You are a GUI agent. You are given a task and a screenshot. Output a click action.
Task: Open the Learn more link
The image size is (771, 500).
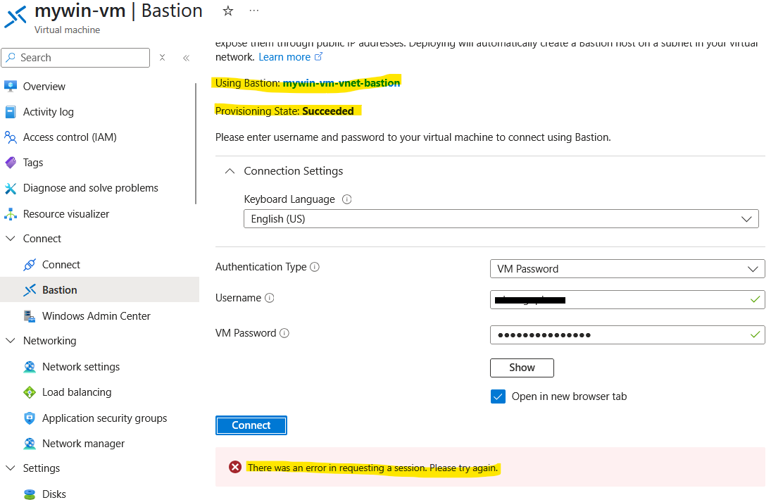pos(284,57)
